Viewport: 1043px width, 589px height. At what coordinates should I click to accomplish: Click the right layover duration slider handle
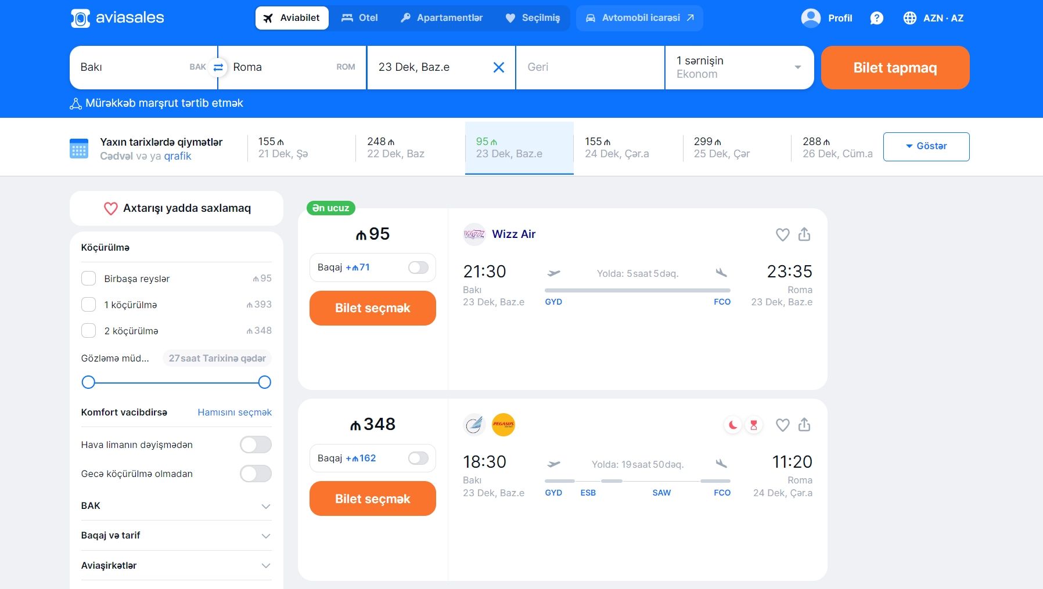264,382
